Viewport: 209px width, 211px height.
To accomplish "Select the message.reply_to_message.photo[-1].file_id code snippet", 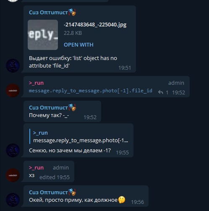I will (x=91, y=91).
